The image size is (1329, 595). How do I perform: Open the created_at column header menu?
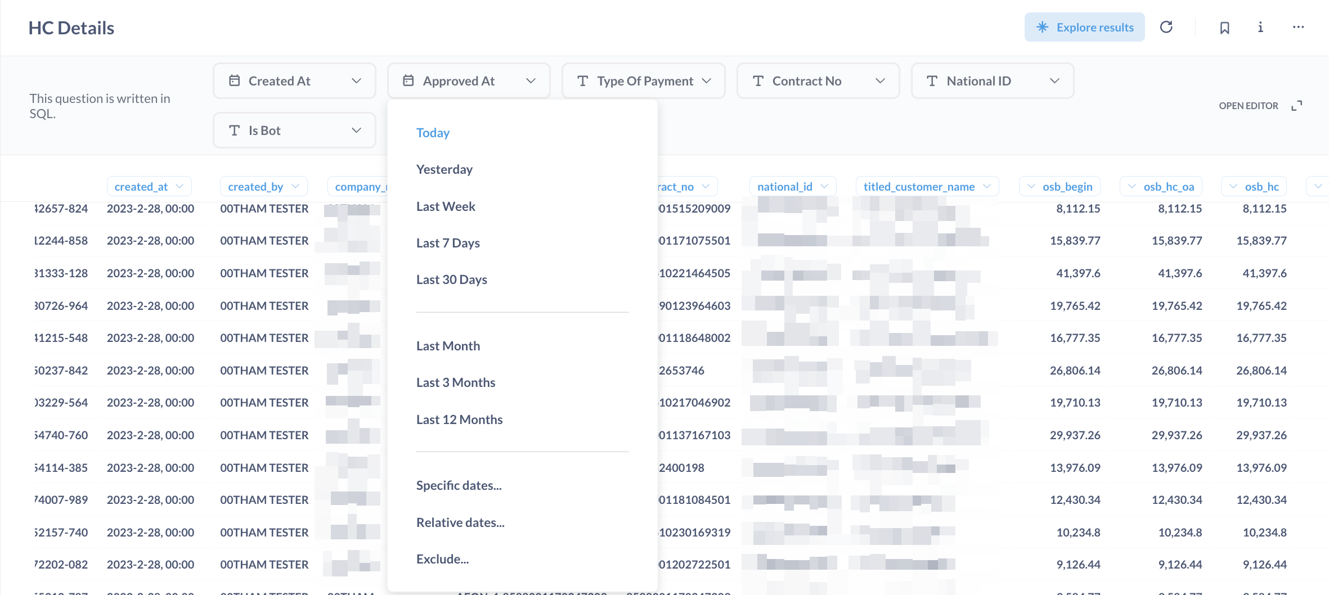(149, 187)
